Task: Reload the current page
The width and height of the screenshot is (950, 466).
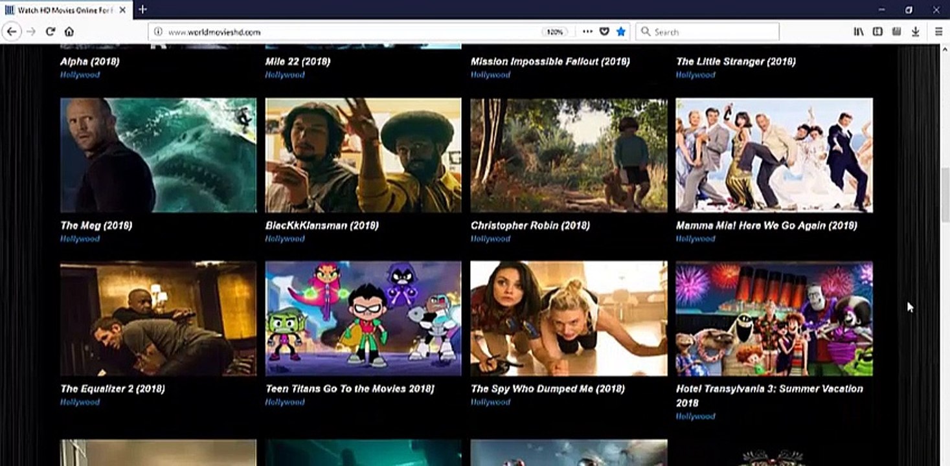Action: [50, 32]
